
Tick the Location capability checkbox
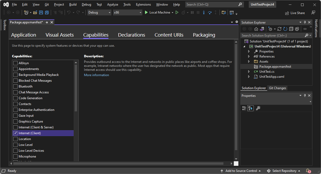pos(15,139)
